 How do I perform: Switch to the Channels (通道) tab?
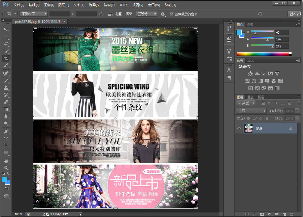[250, 97]
